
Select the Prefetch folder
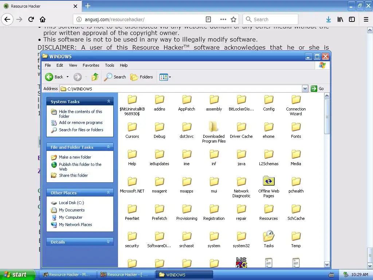tap(160, 212)
